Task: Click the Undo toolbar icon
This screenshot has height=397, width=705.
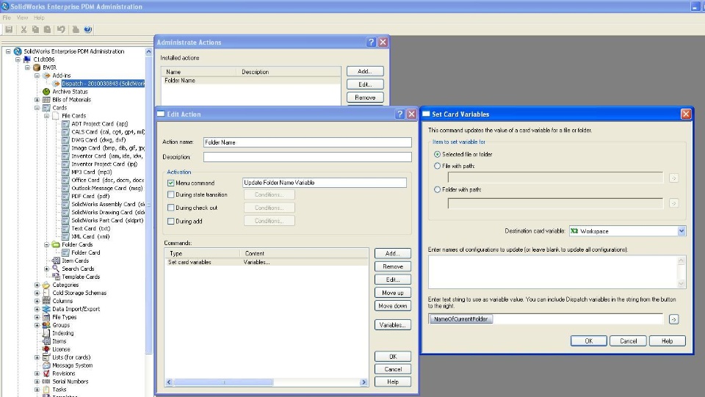Action: coord(61,29)
